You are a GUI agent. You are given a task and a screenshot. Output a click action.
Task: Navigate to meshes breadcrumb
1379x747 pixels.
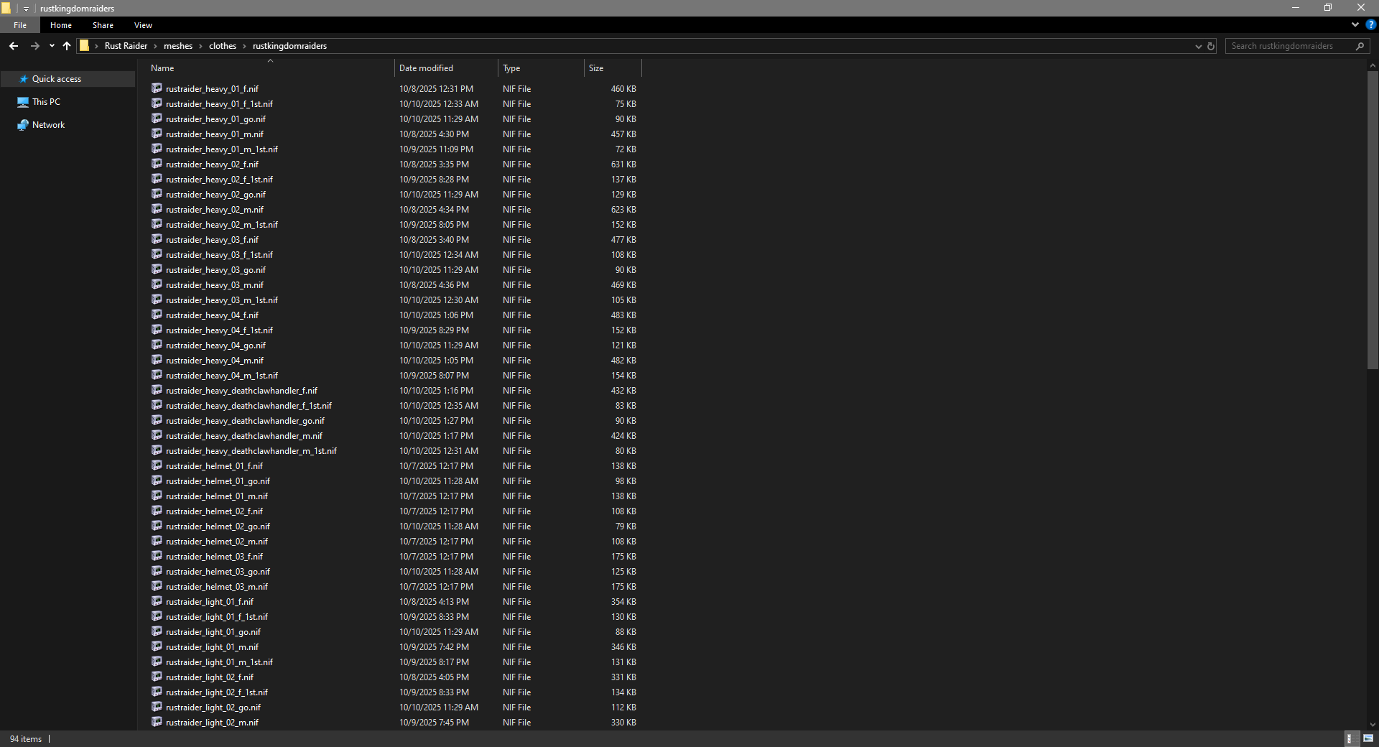pyautogui.click(x=178, y=46)
